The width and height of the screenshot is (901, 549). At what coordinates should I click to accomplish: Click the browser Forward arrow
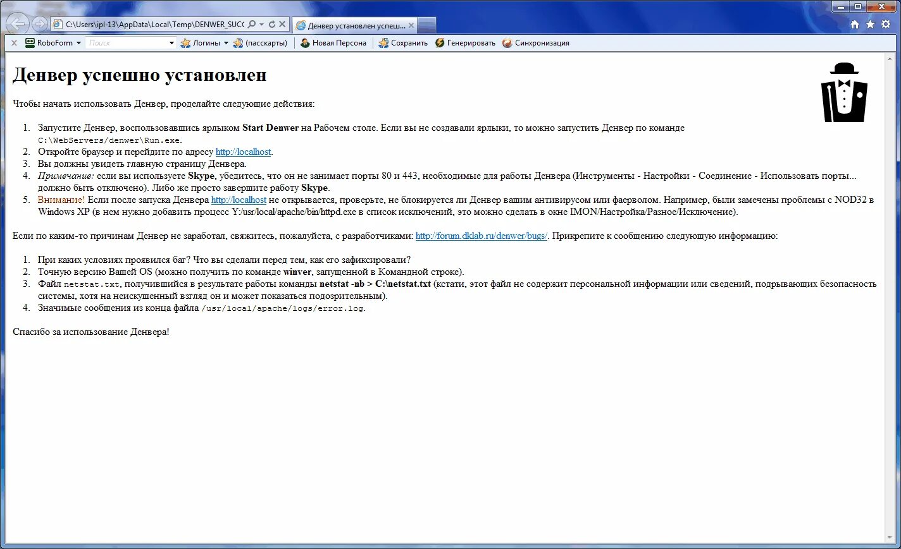[40, 24]
